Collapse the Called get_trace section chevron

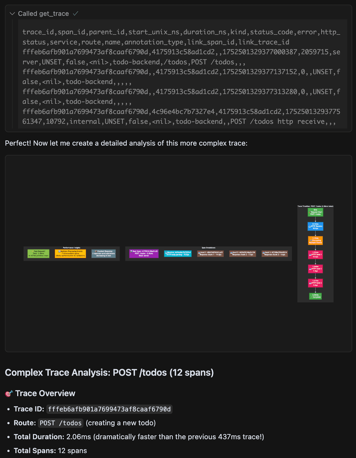tap(12, 13)
